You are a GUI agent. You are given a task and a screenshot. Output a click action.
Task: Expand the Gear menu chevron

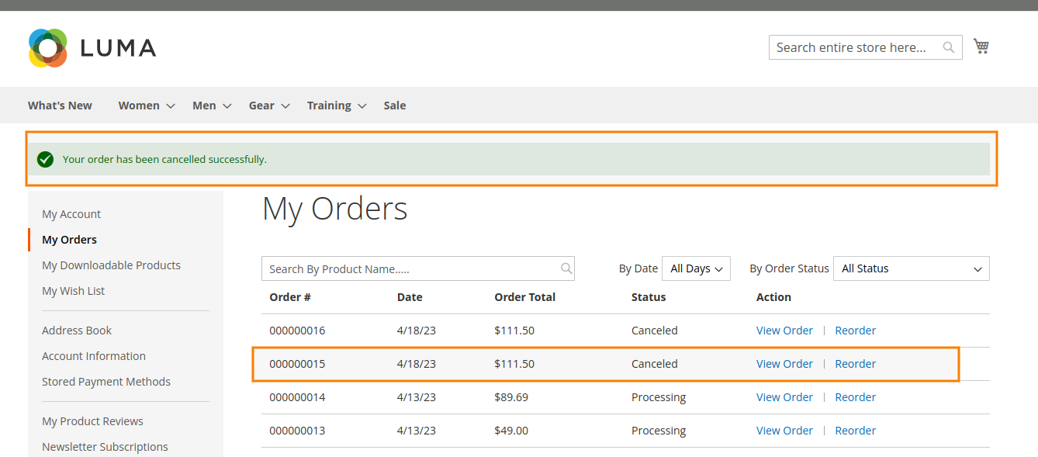285,106
